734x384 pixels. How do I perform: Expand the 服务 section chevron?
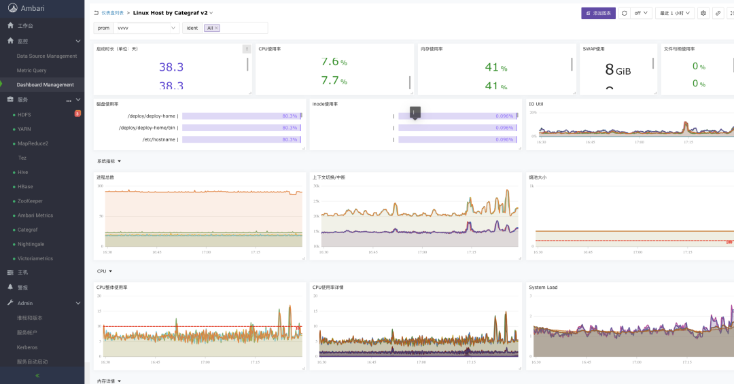click(x=77, y=100)
